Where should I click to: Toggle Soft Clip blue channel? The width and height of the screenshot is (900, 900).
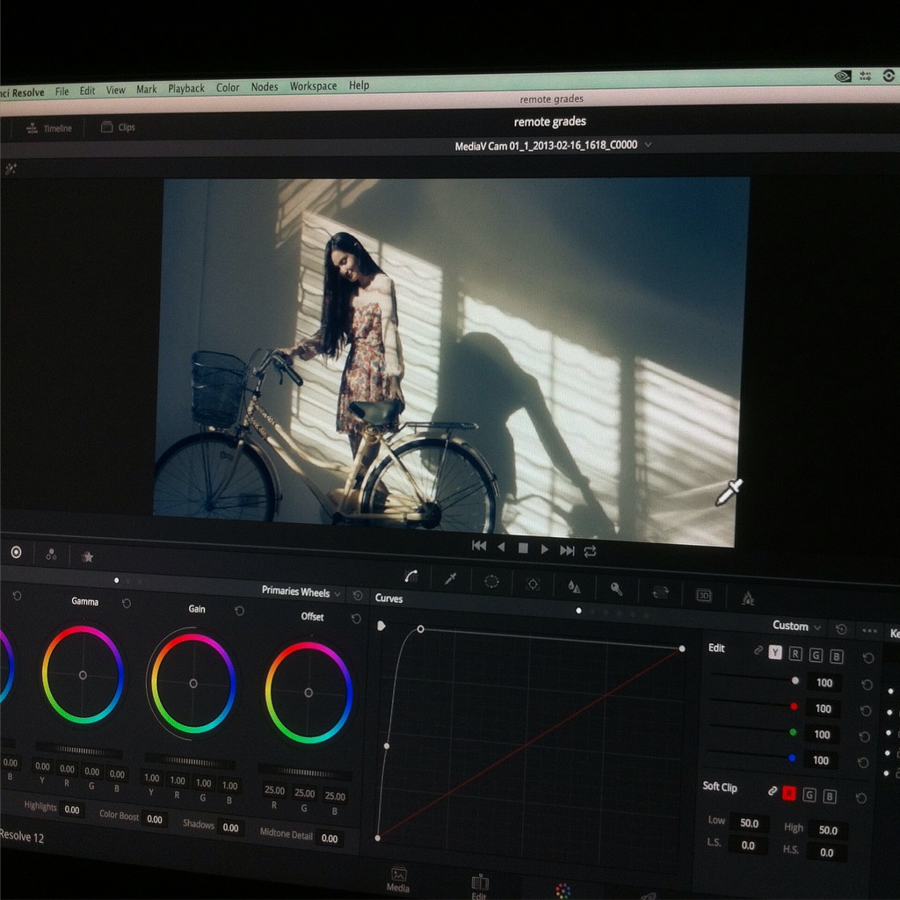point(830,795)
